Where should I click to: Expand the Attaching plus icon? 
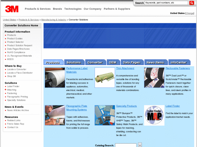[5, 90]
